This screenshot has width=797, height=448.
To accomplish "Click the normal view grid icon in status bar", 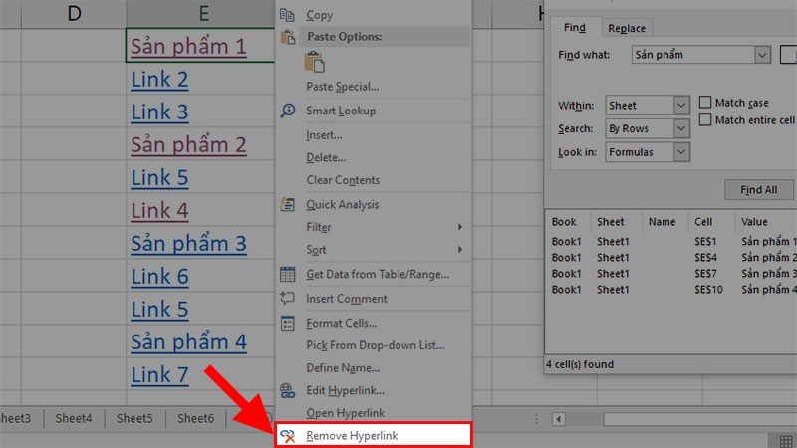I will (x=786, y=440).
